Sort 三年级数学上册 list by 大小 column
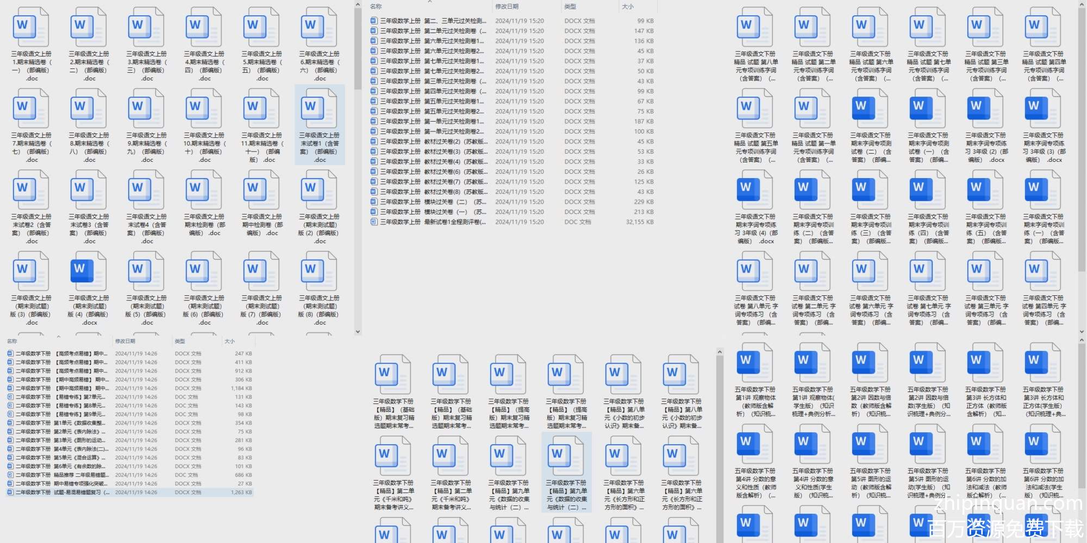 pyautogui.click(x=628, y=7)
